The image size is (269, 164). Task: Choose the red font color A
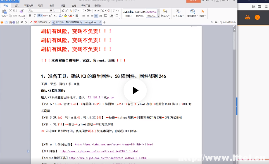(71, 16)
